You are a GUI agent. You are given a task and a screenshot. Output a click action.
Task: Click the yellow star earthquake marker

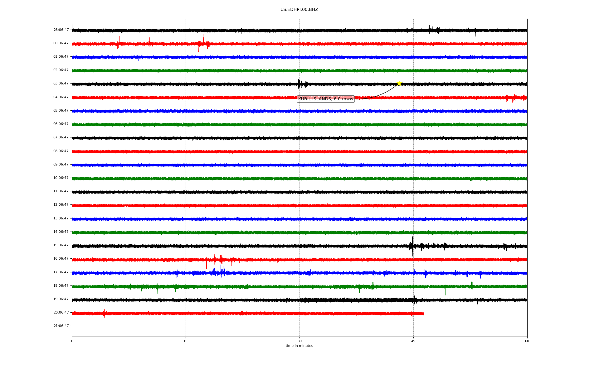tap(399, 83)
